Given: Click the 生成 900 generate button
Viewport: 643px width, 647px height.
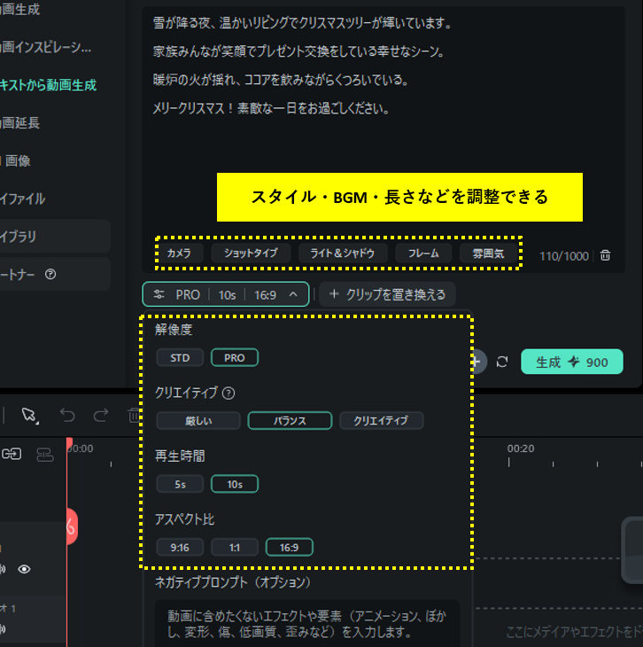Looking at the screenshot, I should point(571,362).
